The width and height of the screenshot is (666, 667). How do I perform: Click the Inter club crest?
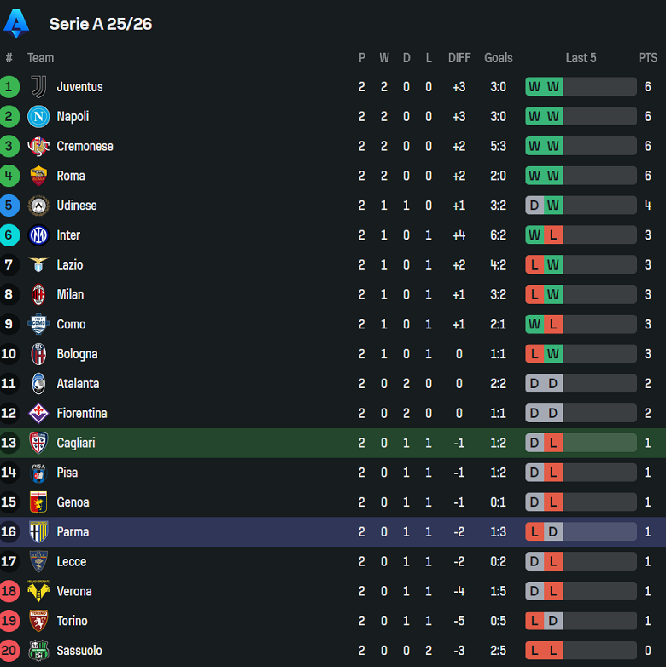[38, 235]
